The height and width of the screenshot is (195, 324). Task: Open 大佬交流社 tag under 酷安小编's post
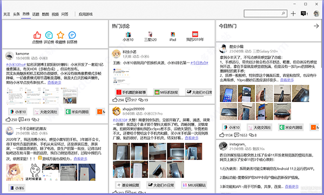(259, 127)
